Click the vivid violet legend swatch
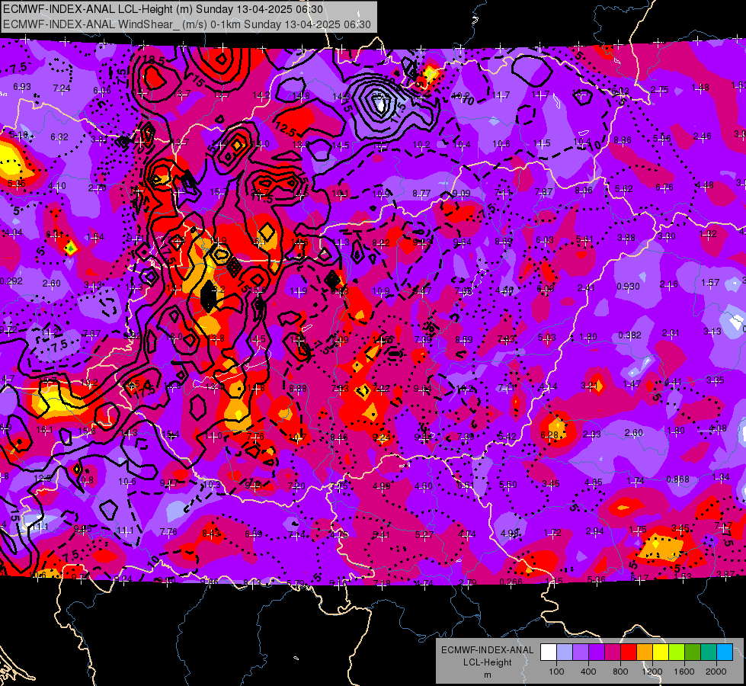The width and height of the screenshot is (746, 686). click(597, 652)
